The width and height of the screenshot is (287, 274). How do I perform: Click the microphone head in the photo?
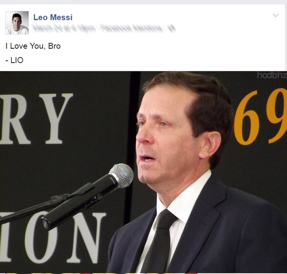click(x=121, y=175)
